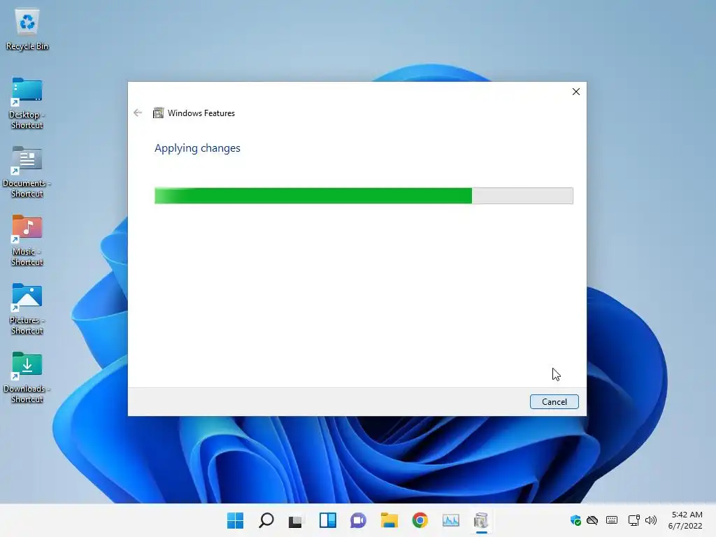Click the Windows Features title icon

pos(158,113)
